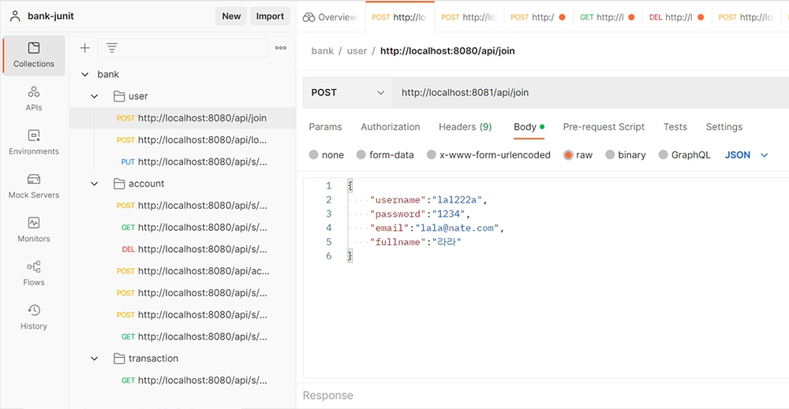The image size is (789, 409).
Task: Open the three-dot options menu above collections
Action: 281,48
